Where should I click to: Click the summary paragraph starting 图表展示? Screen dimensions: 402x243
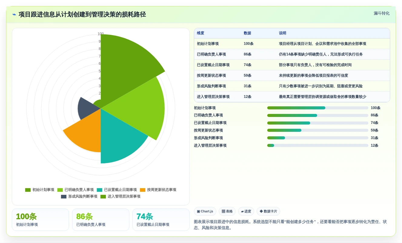pos(290,225)
